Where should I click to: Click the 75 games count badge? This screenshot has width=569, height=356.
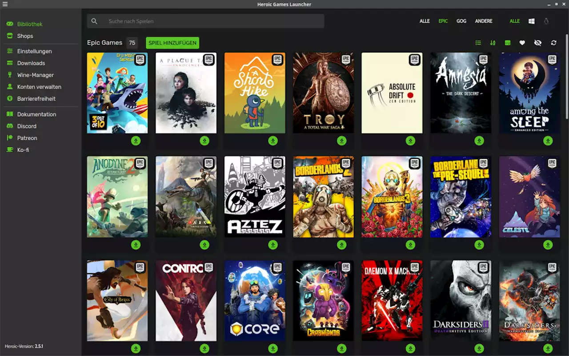[x=132, y=43]
